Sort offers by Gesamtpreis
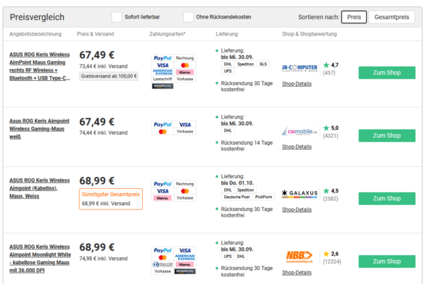Viewport: 426px width, 284px height. [391, 17]
